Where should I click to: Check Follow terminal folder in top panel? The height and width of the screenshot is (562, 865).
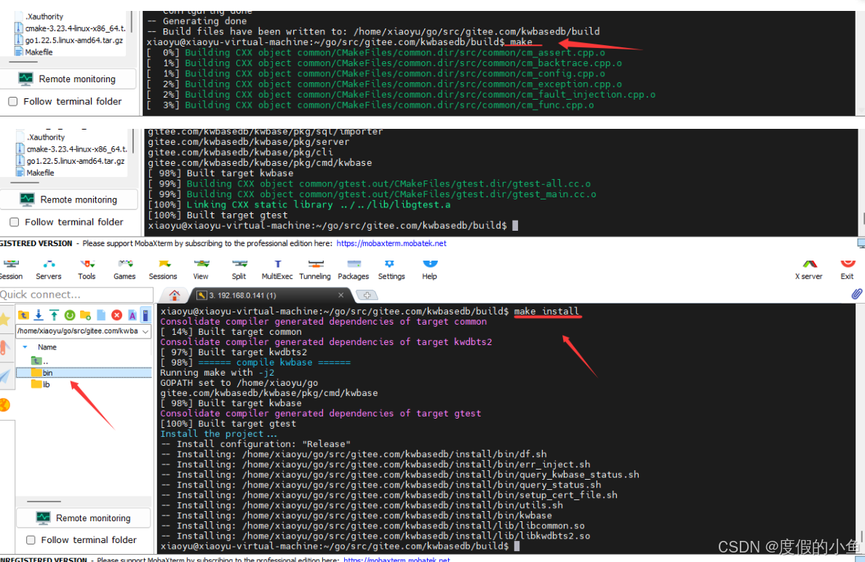coord(13,102)
